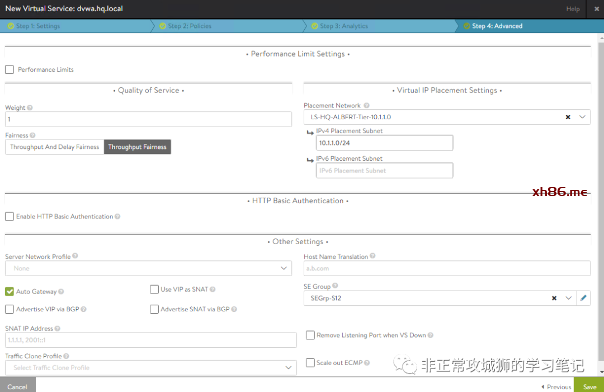Screen dimensions: 604x392
Task: Switch to Step 3: Analytics tab
Action: point(343,26)
